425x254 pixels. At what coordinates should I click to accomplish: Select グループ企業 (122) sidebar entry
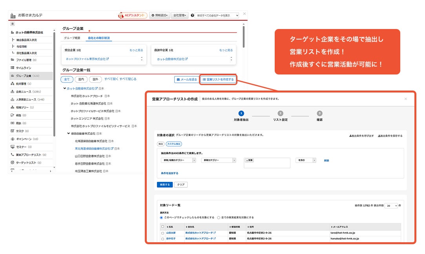click(31, 76)
